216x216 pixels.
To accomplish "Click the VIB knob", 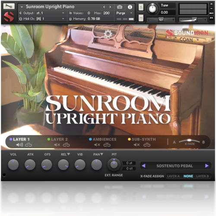I will pyautogui.click(x=80, y=165).
